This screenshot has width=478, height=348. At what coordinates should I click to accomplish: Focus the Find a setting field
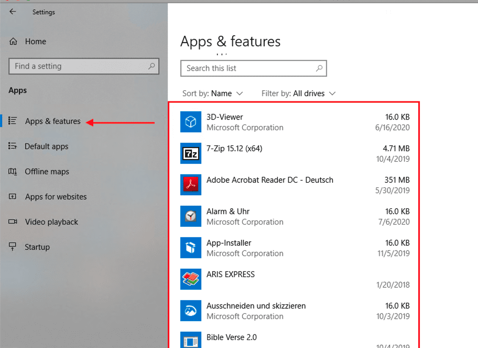(x=84, y=66)
